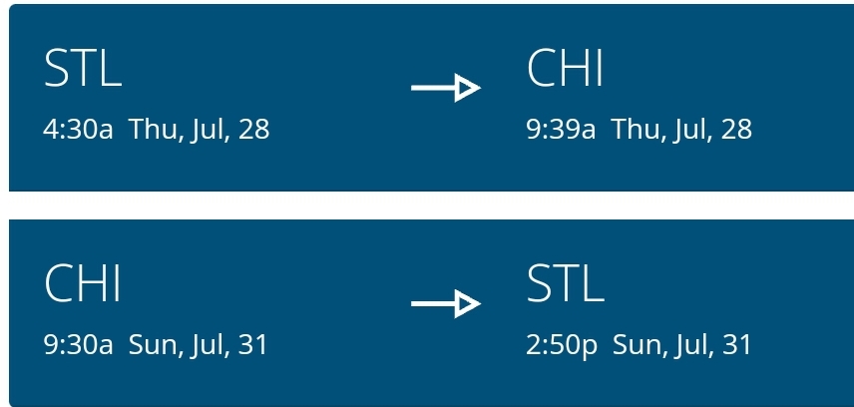Tap the Thu, Jul, 28 date under STL
The image size is (854, 407).
click(200, 130)
